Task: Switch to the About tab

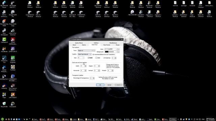Action: (x=74, y=45)
